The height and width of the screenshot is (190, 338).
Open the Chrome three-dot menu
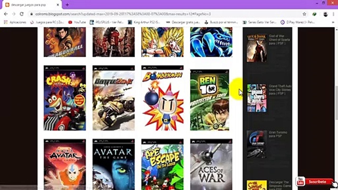pos(333,14)
